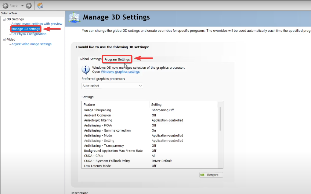Select Manage 3D settings in tree
This screenshot has height=194, width=311.
click(x=26, y=29)
